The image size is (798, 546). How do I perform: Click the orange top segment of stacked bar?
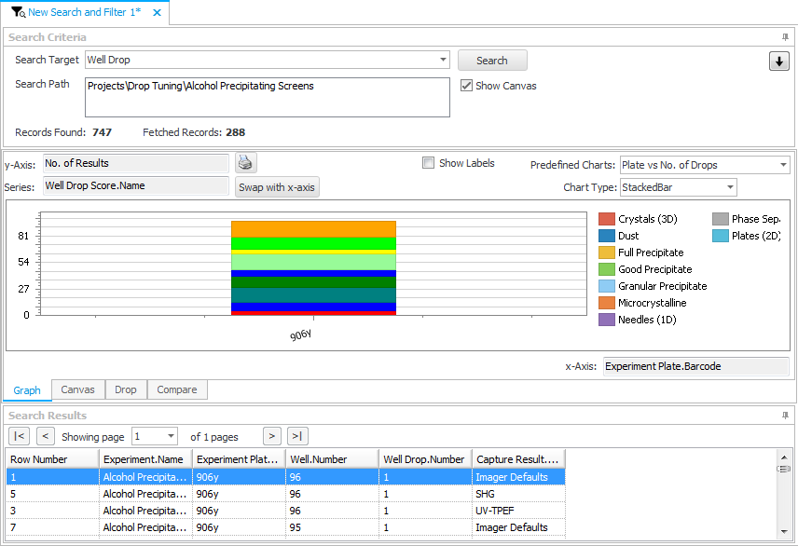click(313, 229)
